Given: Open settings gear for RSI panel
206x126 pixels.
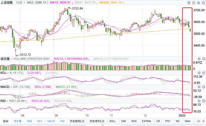Looking at the screenshot, I should coord(199,101).
